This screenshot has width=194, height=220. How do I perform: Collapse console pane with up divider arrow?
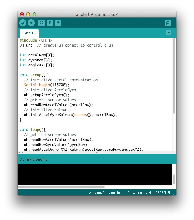19,152
